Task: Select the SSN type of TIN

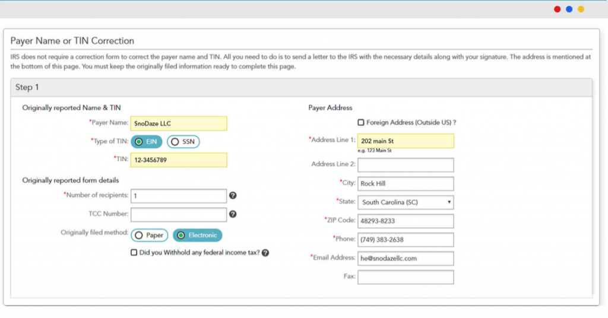Action: (183, 142)
